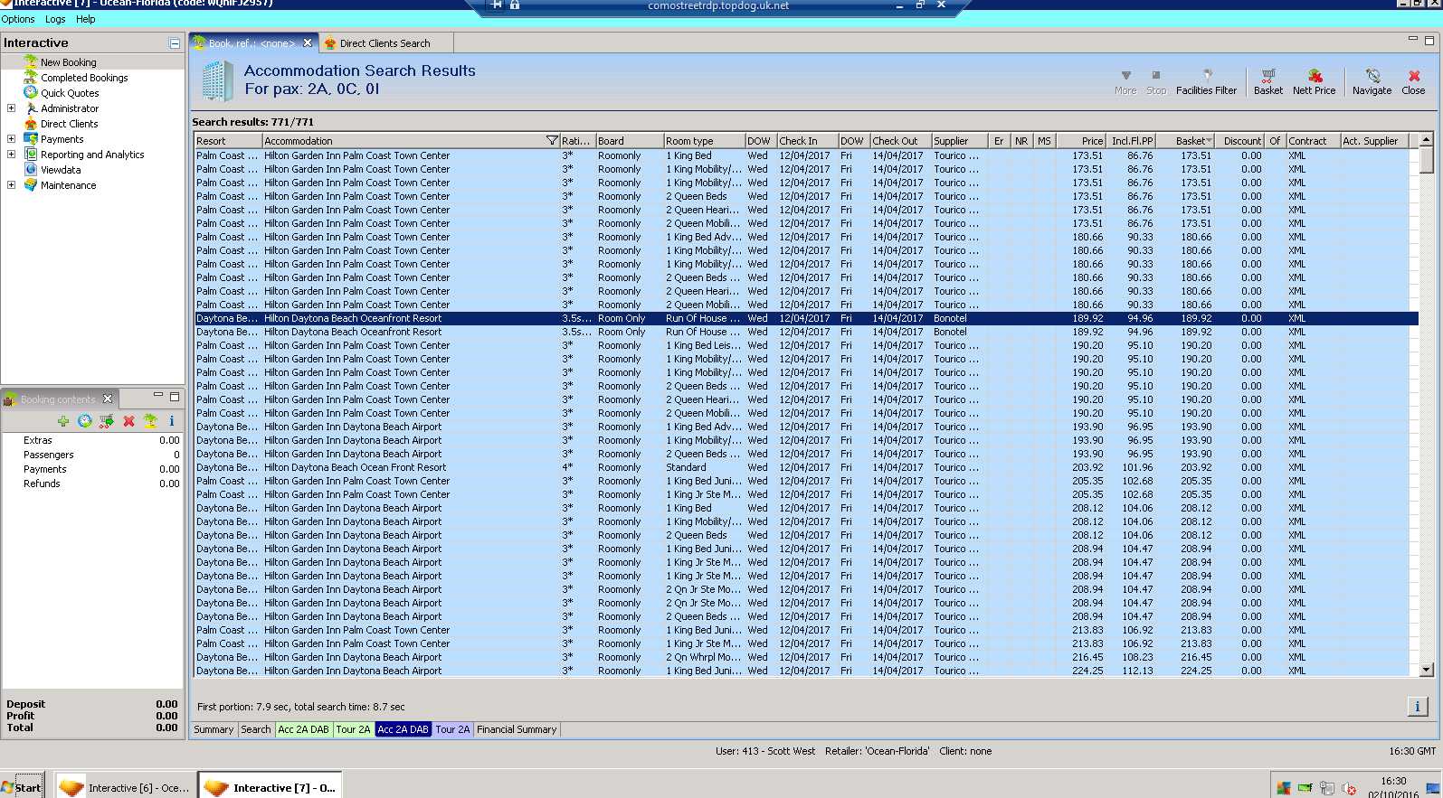Open Completed Bookings
The image size is (1443, 798).
(x=84, y=78)
